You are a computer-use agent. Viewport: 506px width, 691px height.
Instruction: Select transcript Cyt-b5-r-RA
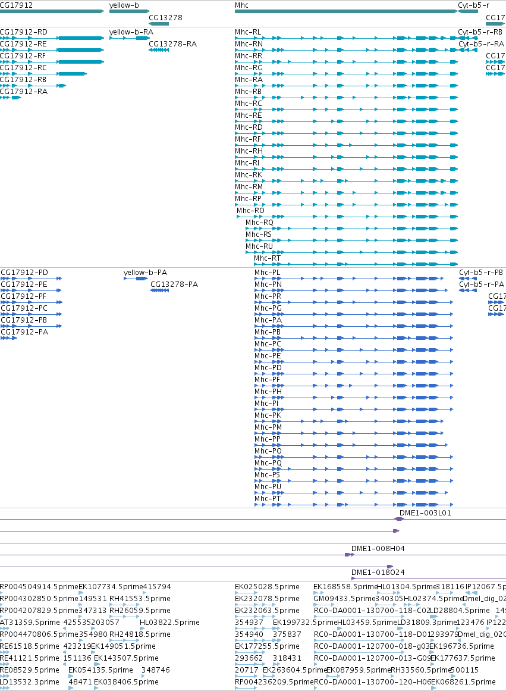[482, 44]
